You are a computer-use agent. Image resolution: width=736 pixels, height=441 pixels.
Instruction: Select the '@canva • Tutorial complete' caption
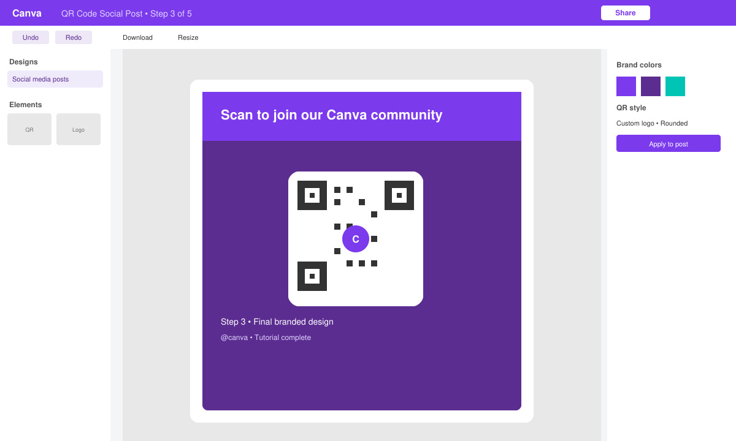tap(266, 337)
